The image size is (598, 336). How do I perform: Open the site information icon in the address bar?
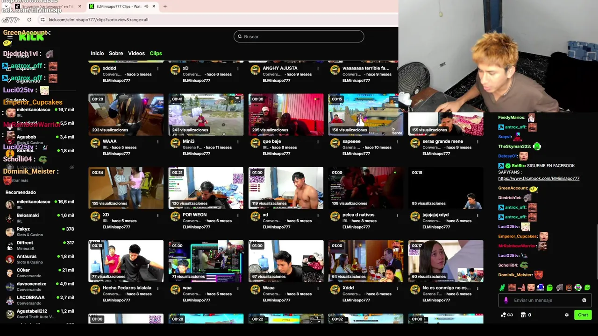(x=43, y=20)
